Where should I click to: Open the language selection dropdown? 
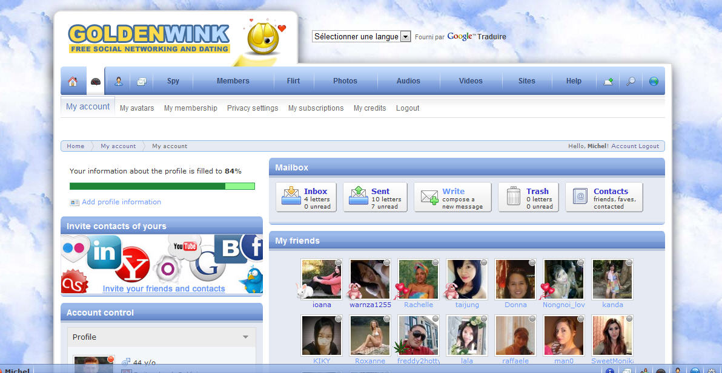362,37
